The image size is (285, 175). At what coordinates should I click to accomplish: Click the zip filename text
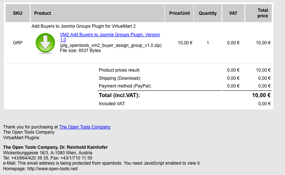111,45
